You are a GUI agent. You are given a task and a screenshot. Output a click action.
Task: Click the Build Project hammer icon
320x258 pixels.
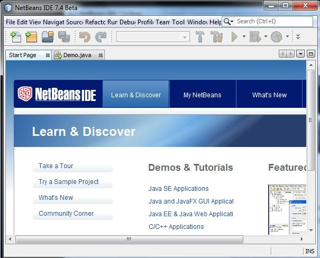[x=200, y=36]
